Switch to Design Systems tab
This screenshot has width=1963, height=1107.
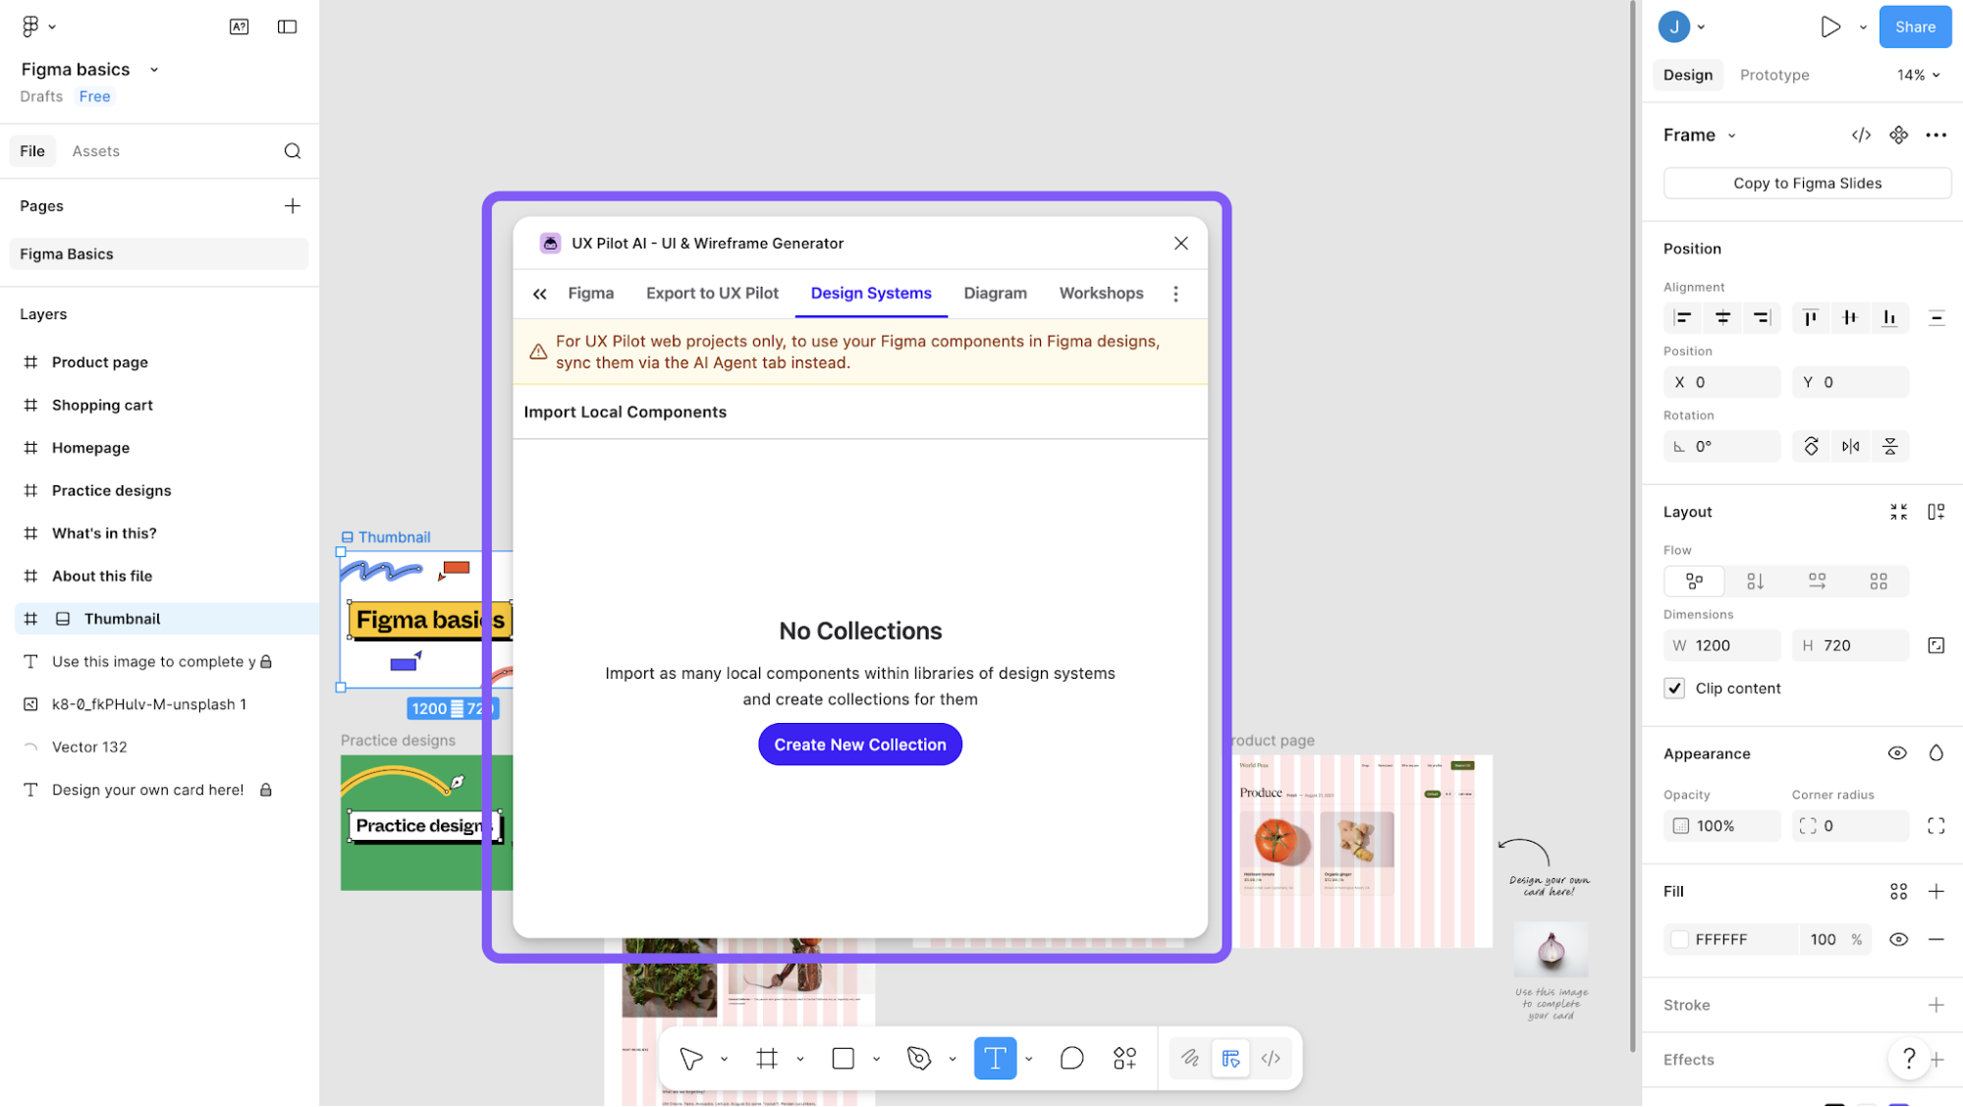(x=870, y=294)
